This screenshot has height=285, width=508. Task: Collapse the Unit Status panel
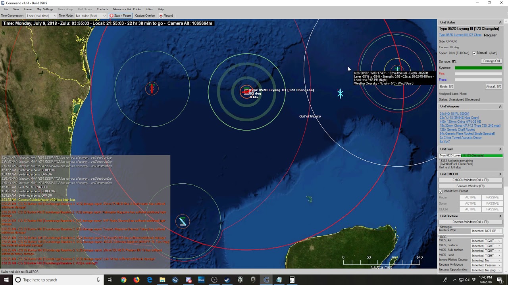coord(500,23)
